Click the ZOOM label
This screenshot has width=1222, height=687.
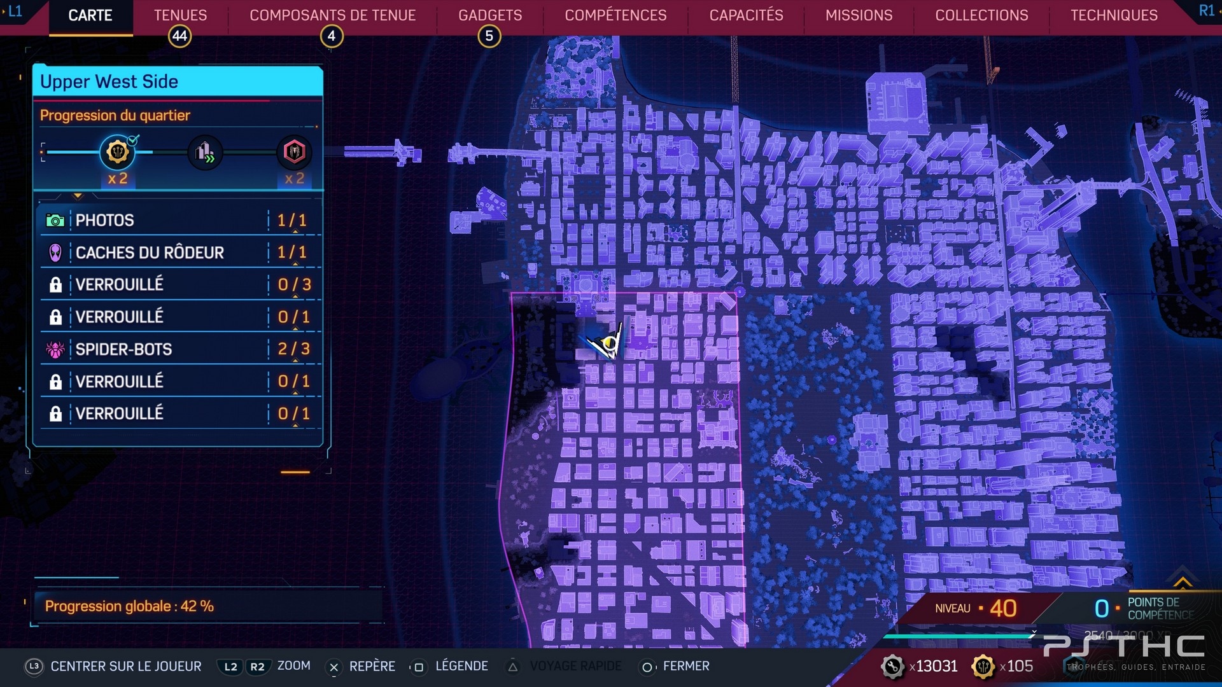coord(294,666)
